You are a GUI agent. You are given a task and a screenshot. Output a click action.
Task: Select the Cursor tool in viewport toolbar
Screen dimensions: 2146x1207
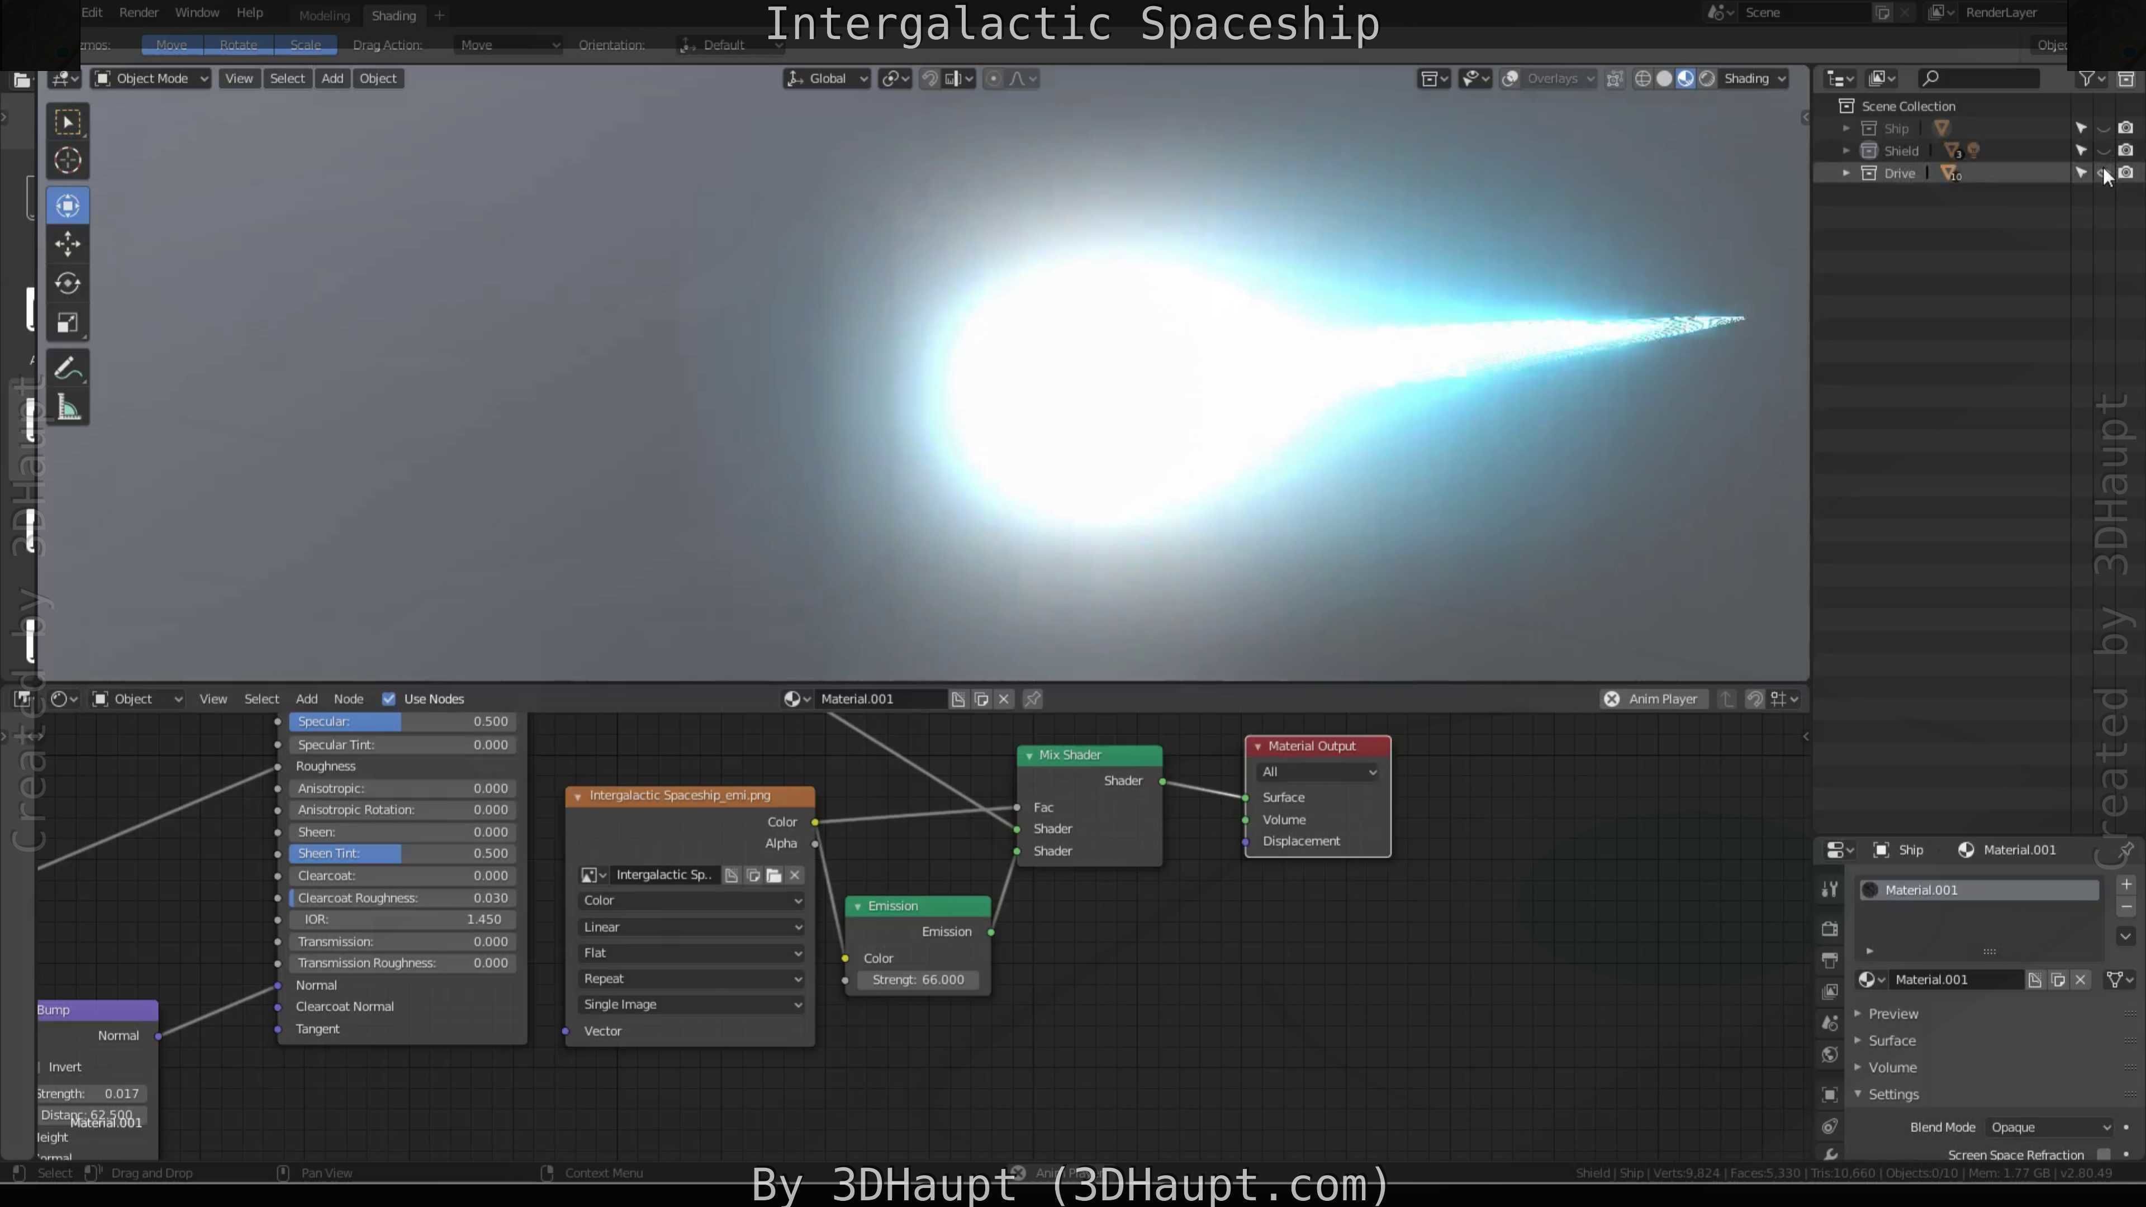point(68,160)
